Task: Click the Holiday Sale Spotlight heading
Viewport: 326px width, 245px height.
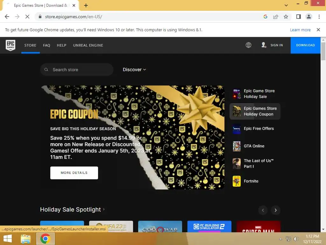Action: pos(70,209)
